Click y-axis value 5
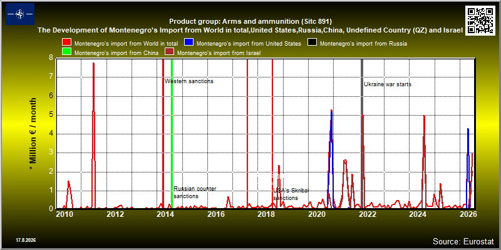Screen dimensions: 501x250 click(51, 115)
